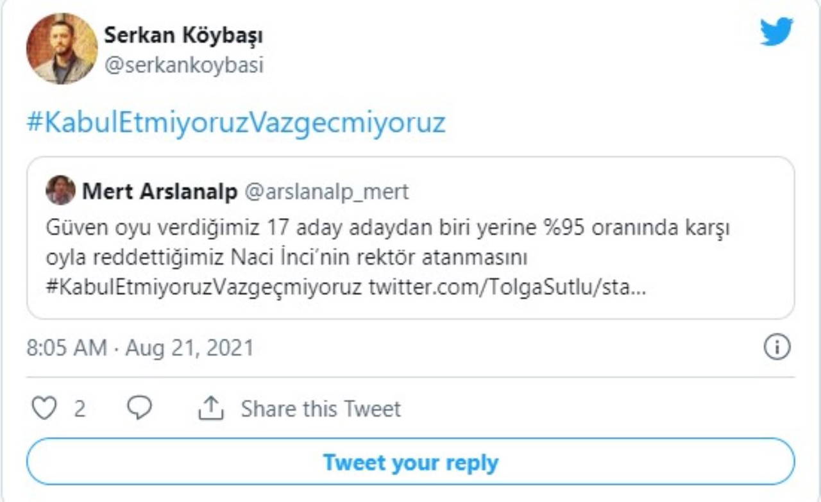
Task: Click the Twitter bird logo
Action: [x=776, y=32]
